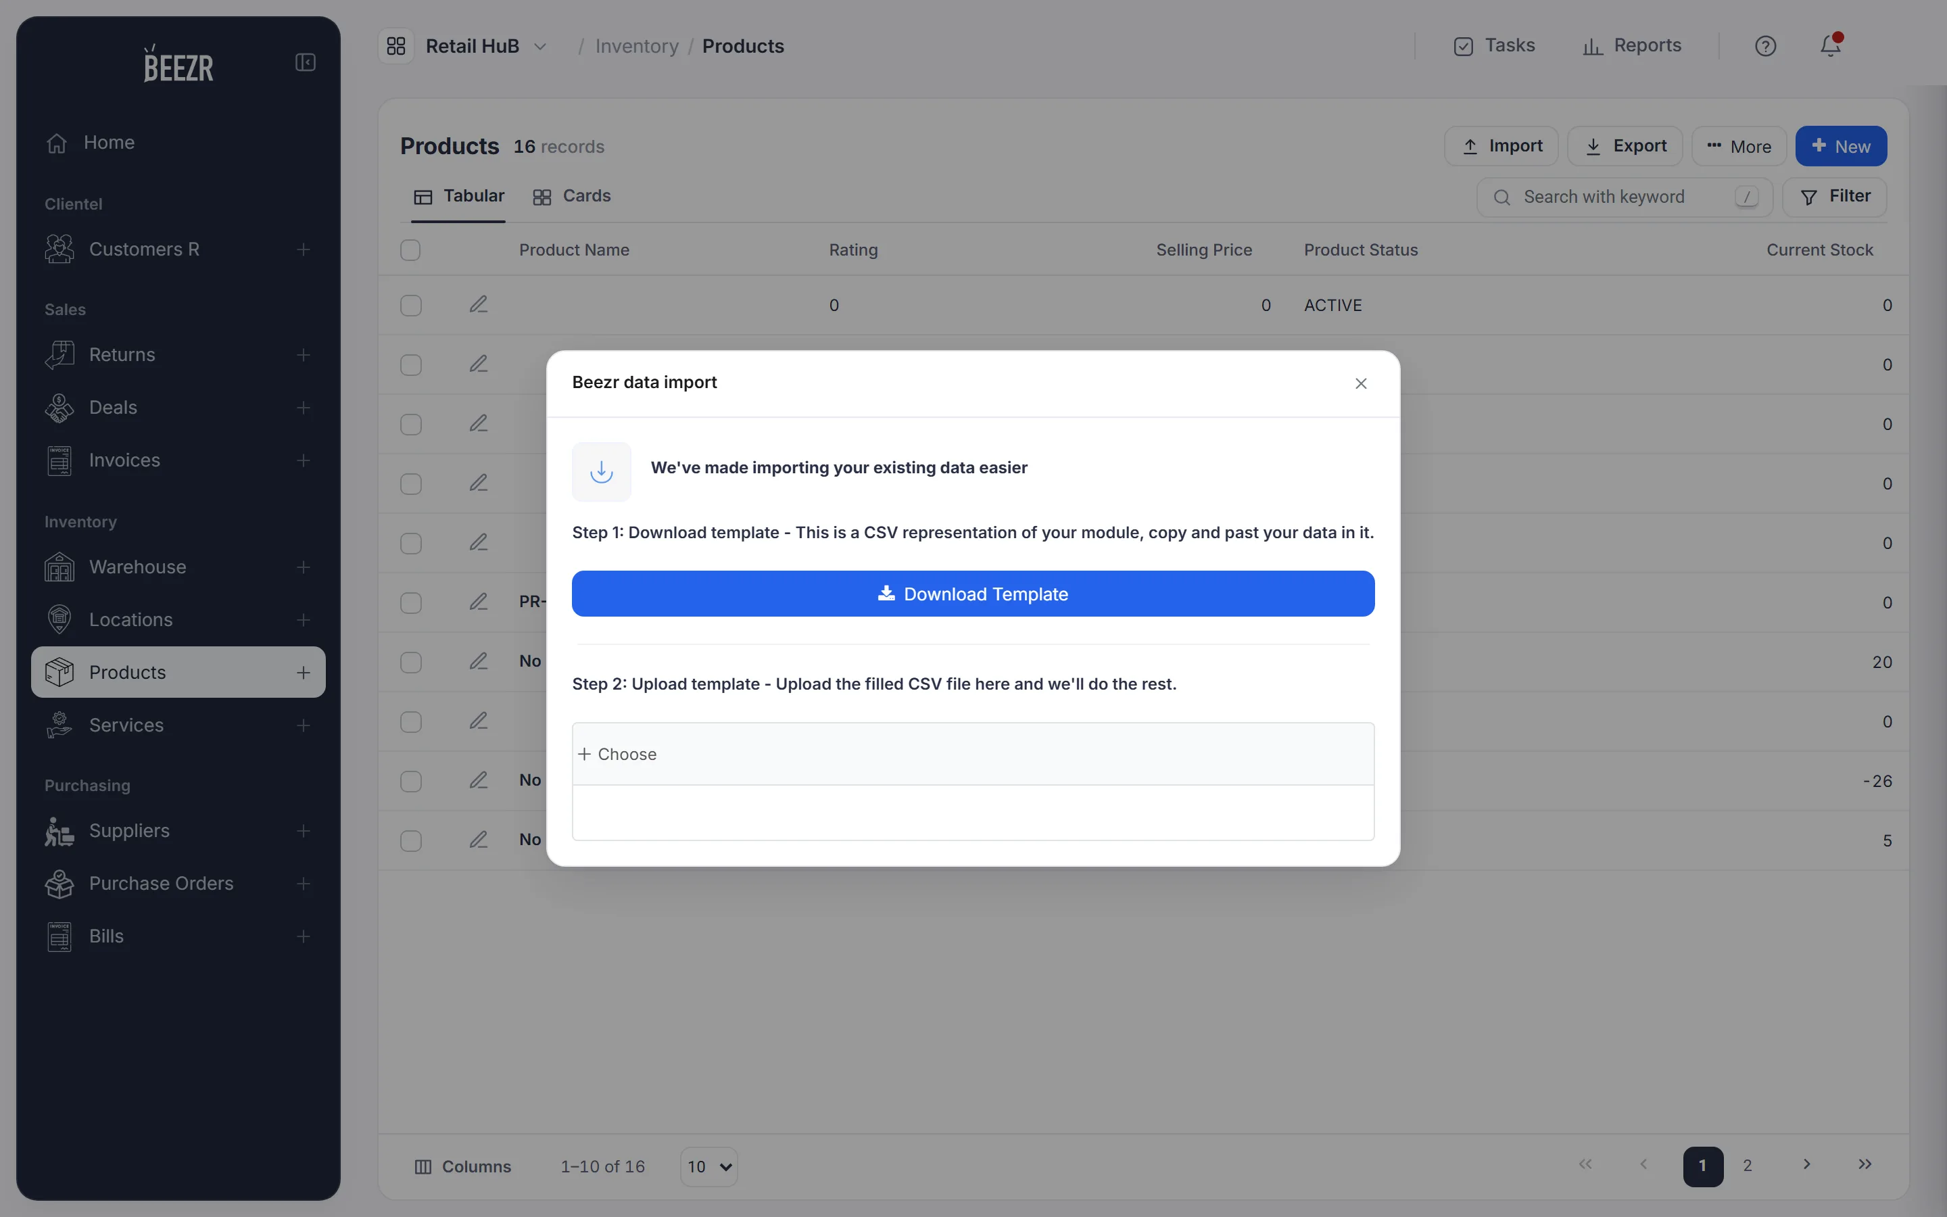The image size is (1947, 1217).
Task: Open the Filter button
Action: (x=1834, y=197)
